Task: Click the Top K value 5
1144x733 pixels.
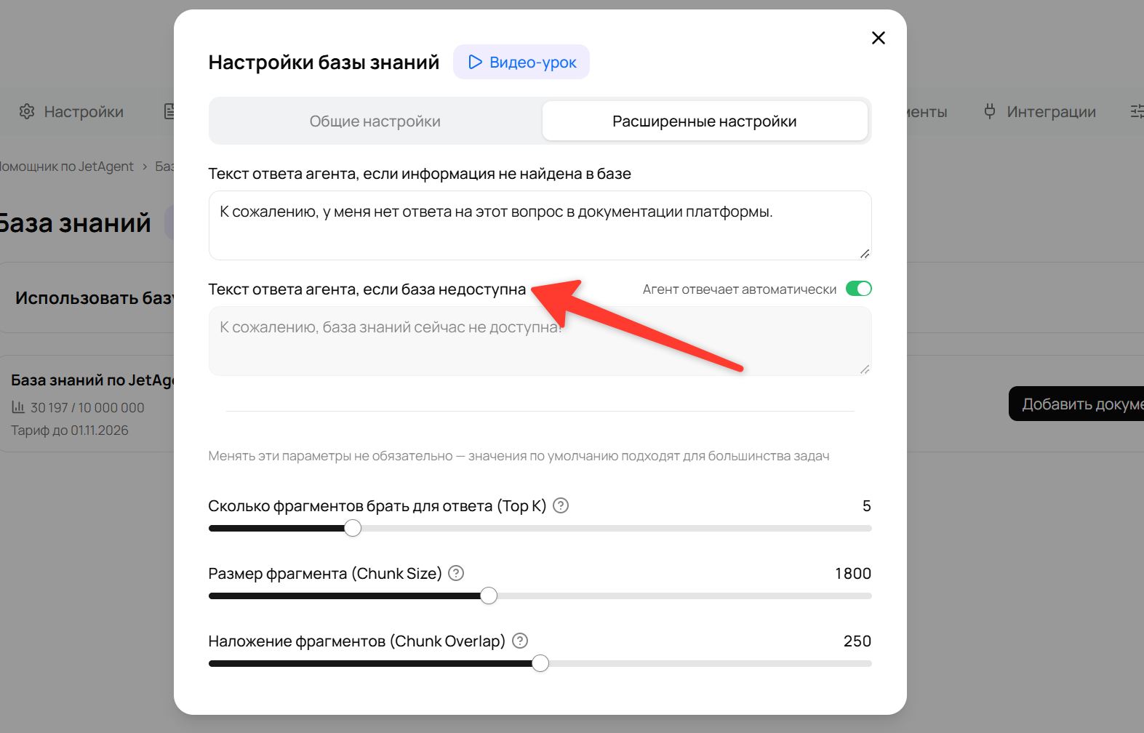Action: pos(866,505)
